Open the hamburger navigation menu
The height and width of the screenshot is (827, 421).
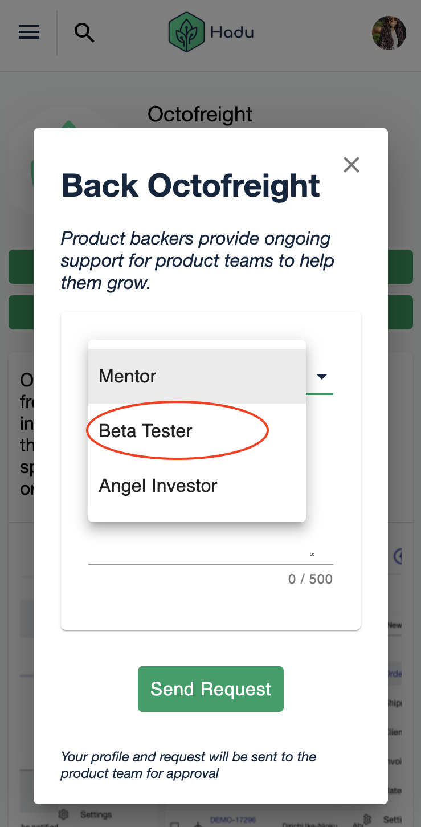point(29,32)
